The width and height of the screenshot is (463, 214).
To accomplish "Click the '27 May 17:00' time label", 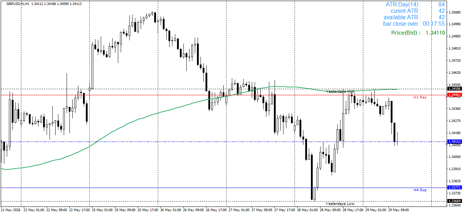I will tap(284, 210).
